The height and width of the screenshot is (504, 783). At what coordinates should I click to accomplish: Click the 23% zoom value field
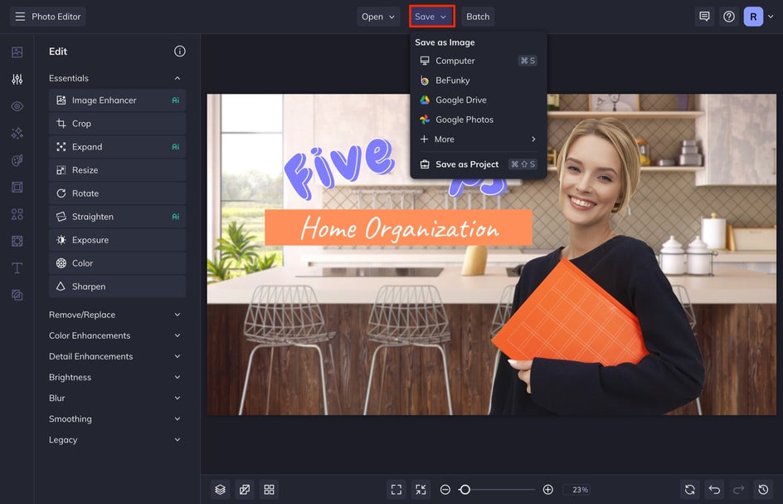[577, 490]
